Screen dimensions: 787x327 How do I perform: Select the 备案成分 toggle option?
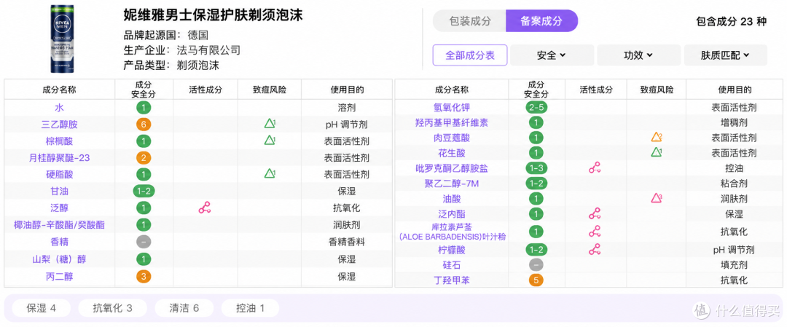[x=541, y=21]
